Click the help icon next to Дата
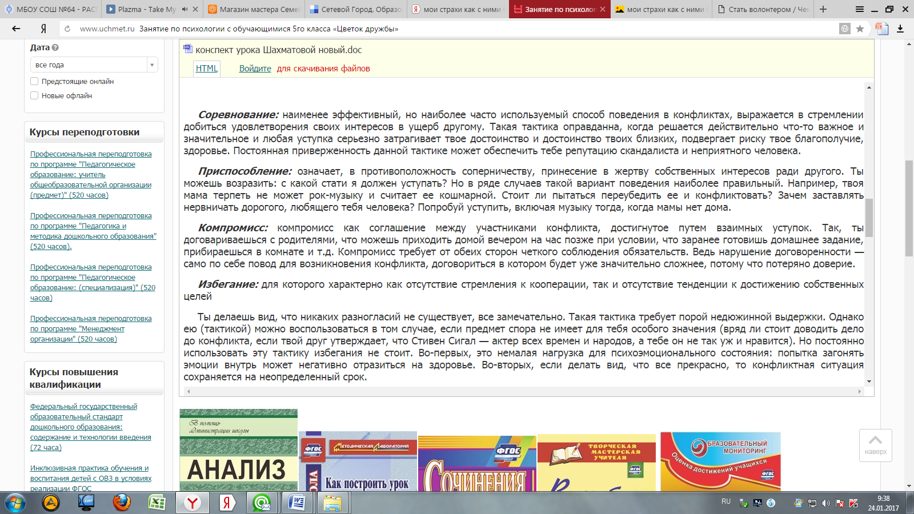914x514 pixels. point(55,48)
